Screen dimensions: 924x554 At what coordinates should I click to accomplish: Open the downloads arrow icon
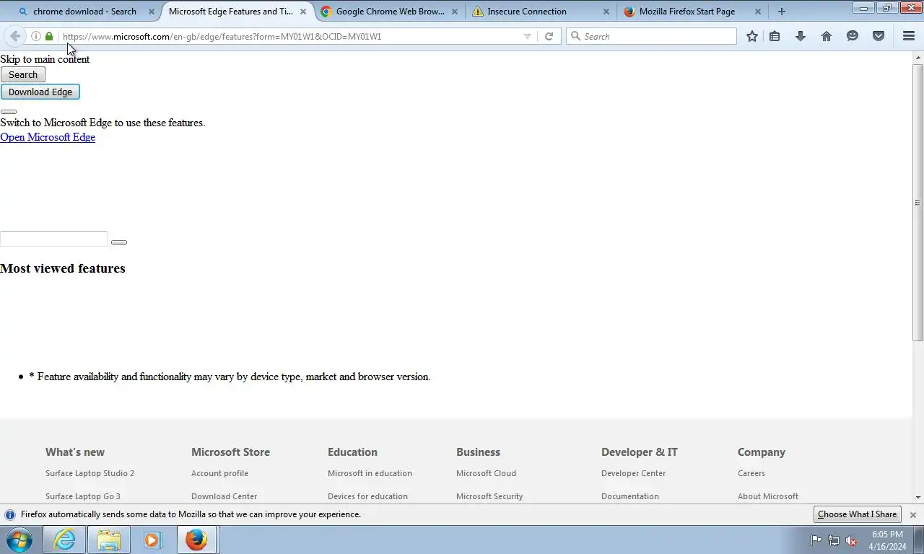coord(801,36)
